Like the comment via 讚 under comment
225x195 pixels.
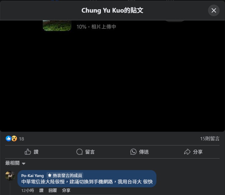click(x=41, y=190)
